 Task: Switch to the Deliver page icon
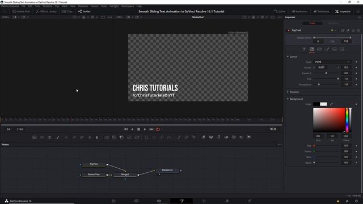tap(250, 201)
